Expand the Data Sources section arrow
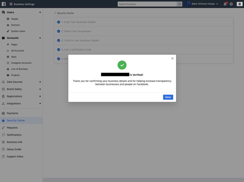 coord(40,82)
